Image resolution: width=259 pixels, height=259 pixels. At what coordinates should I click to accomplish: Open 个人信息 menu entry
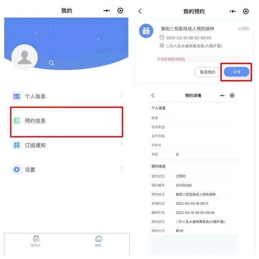pyautogui.click(x=67, y=96)
